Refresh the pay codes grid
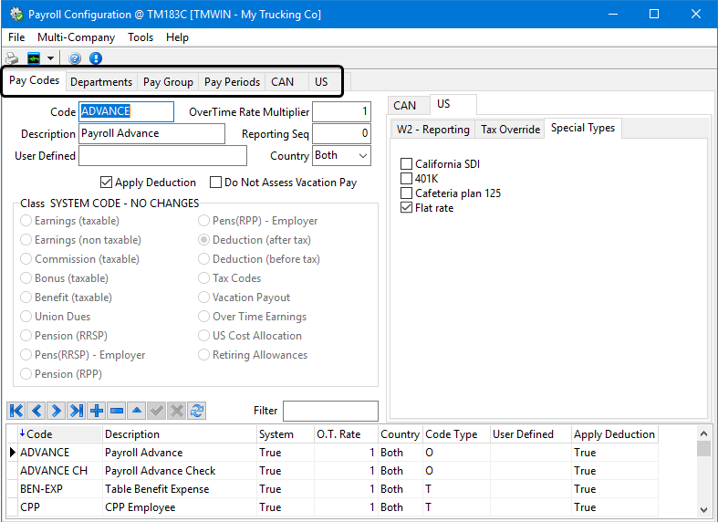The width and height of the screenshot is (718, 522). pyautogui.click(x=197, y=411)
